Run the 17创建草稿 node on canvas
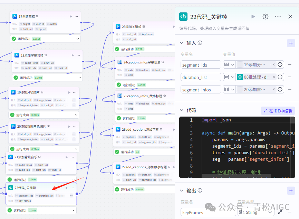 click(x=71, y=16)
